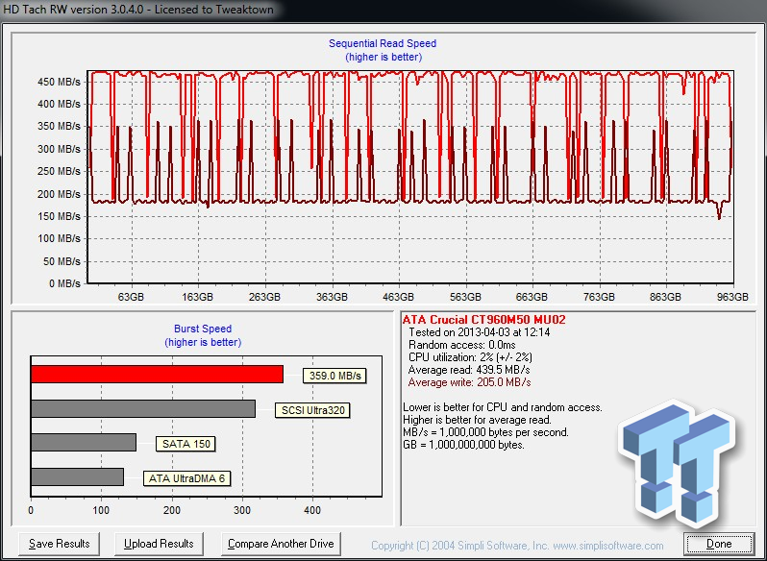767x561 pixels.
Task: Click the 663GB axis label
Action: [532, 297]
